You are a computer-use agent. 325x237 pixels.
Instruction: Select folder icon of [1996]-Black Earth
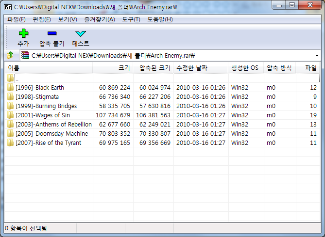[x=10, y=87]
